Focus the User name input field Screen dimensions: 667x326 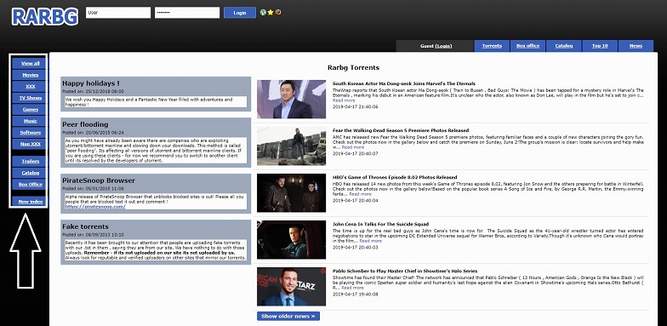(x=118, y=13)
